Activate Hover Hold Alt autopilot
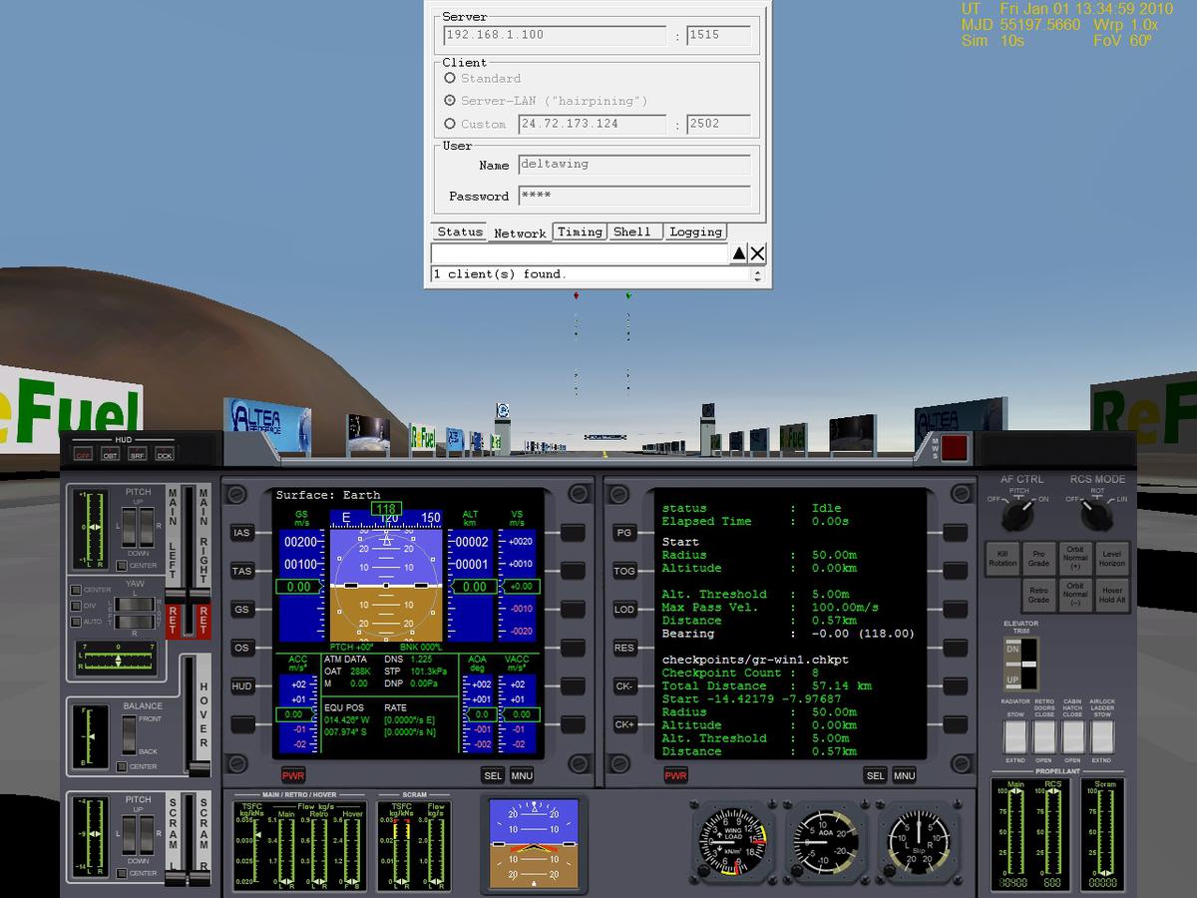Screen dimensions: 1197x898 1112,595
